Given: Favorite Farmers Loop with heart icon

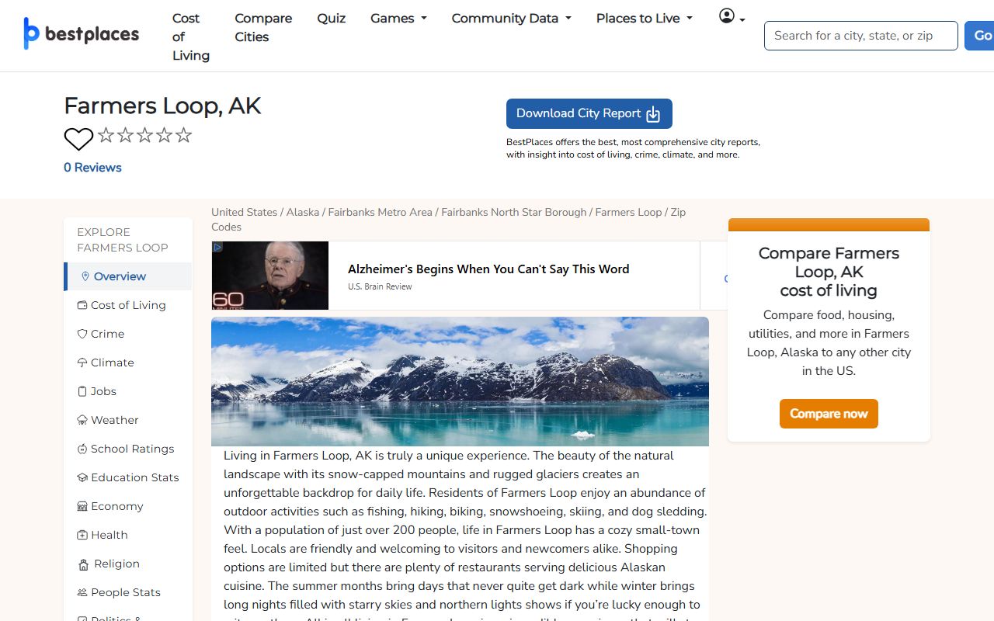Looking at the screenshot, I should pyautogui.click(x=78, y=139).
